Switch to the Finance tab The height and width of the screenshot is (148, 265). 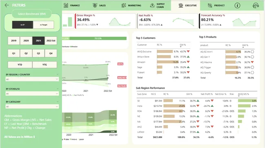[75, 5]
